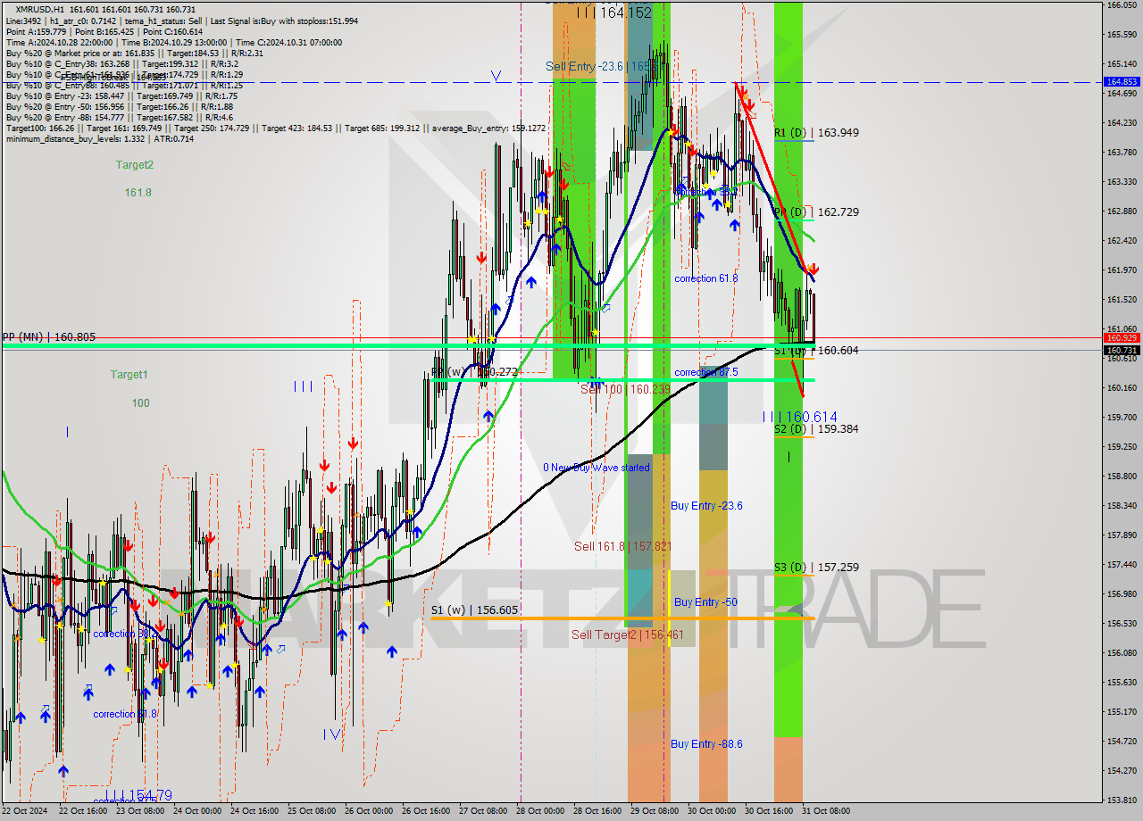Click the red 160.929 price tag
This screenshot has width=1143, height=821.
tap(1122, 337)
